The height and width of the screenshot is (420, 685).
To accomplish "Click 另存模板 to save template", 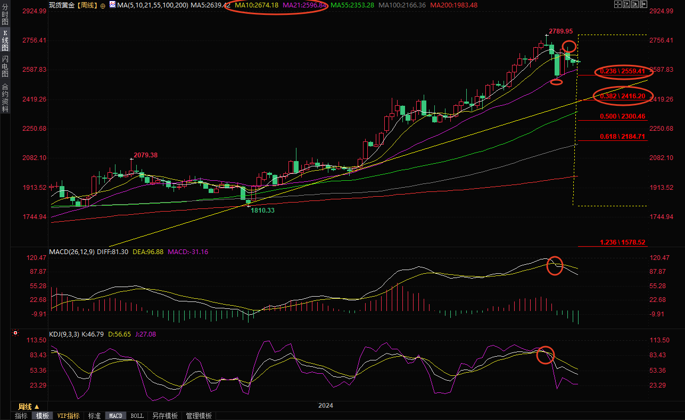I will point(164,416).
